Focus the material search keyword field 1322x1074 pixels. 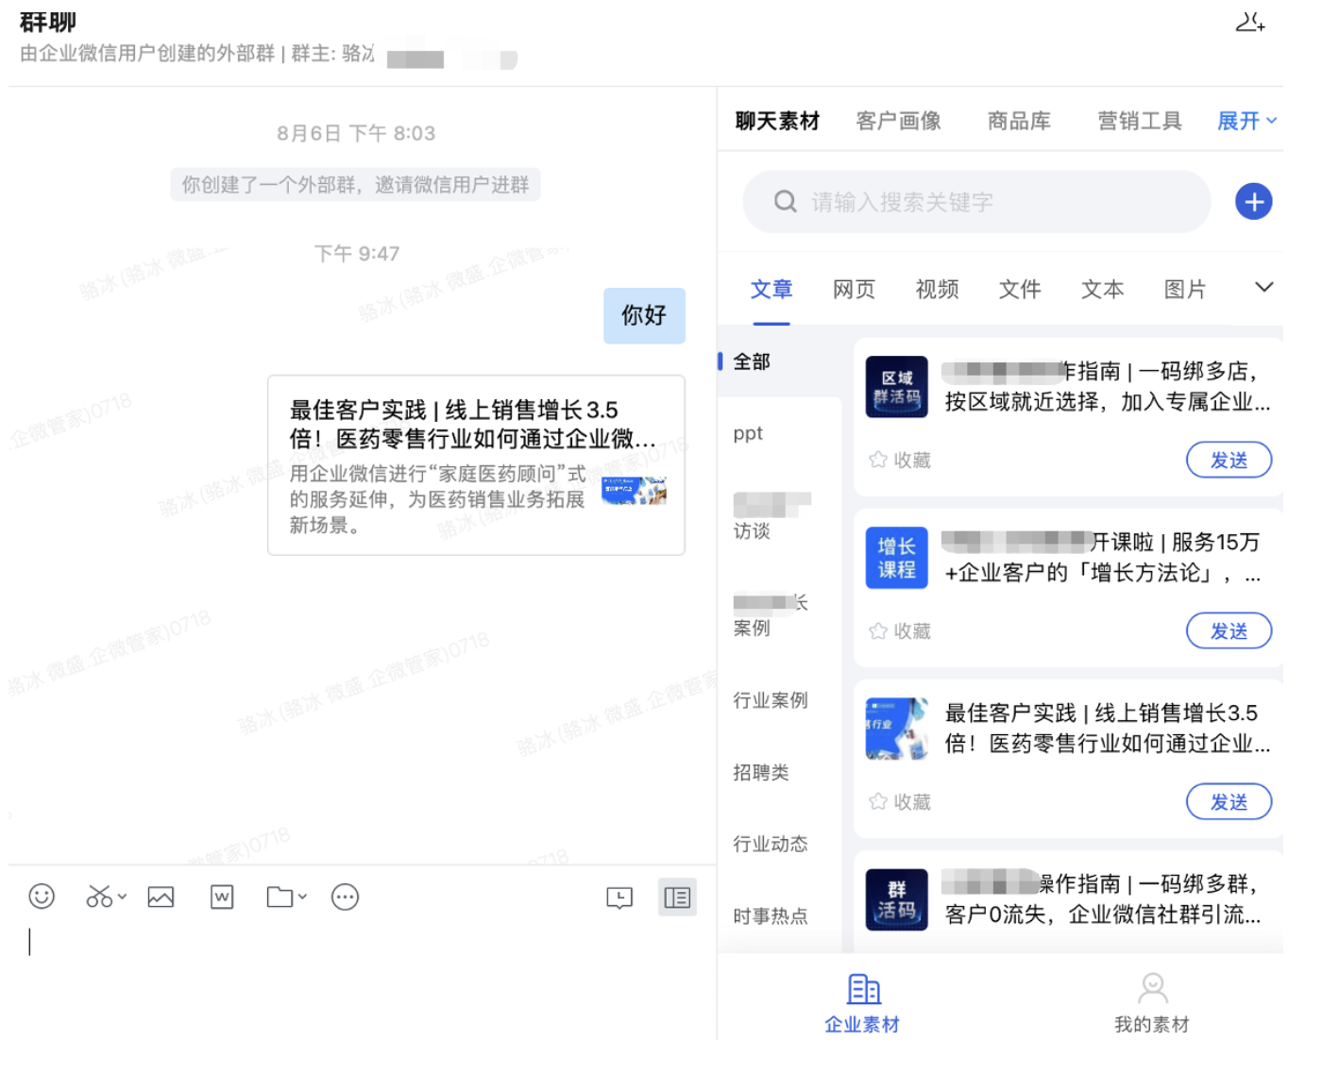point(976,202)
